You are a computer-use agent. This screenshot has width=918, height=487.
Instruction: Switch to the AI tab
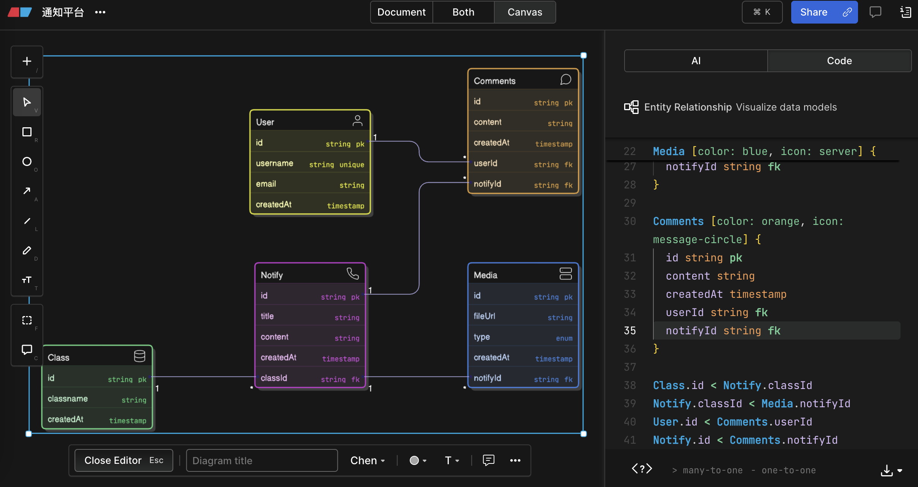tap(696, 61)
